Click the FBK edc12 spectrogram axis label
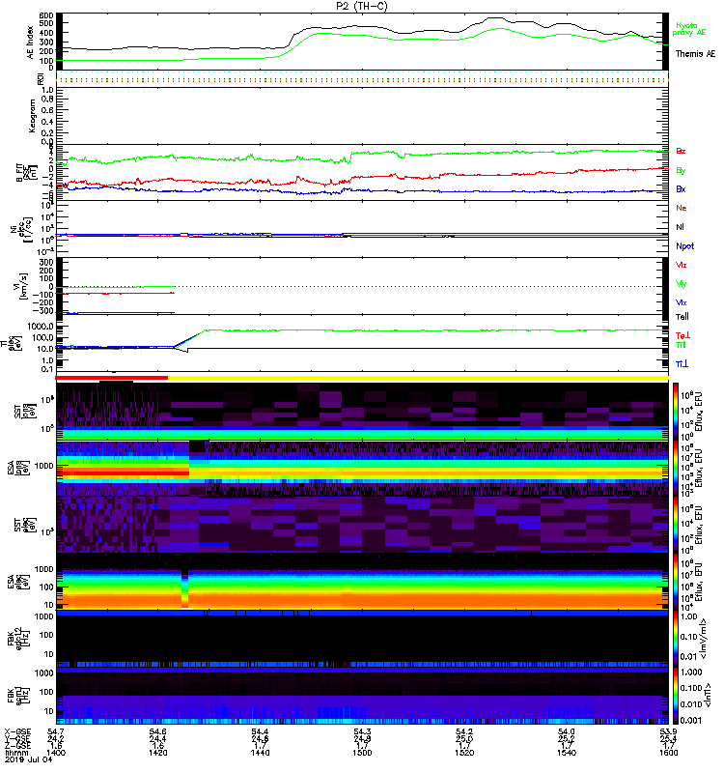The width and height of the screenshot is (724, 773). coord(17,638)
